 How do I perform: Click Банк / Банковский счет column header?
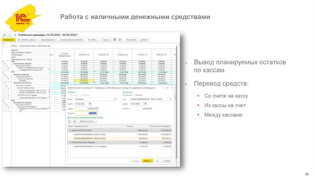96,126
